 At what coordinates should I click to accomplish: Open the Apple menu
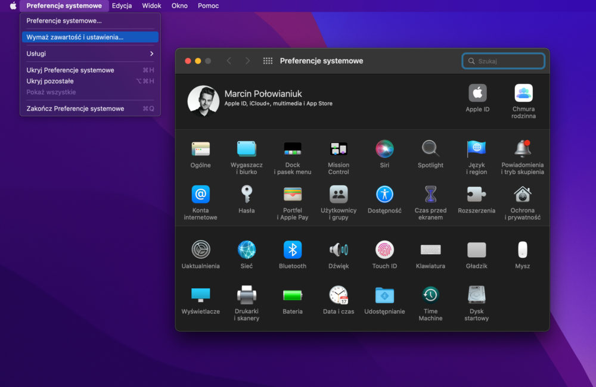(x=13, y=6)
